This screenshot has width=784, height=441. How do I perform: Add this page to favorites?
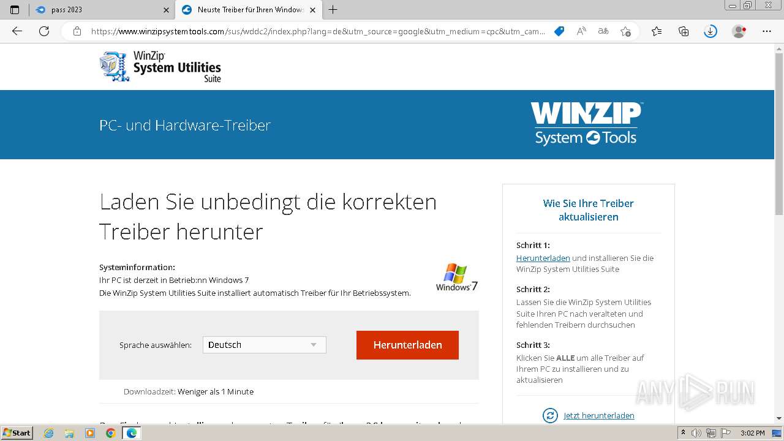pyautogui.click(x=625, y=31)
